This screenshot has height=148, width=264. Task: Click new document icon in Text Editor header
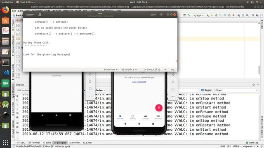40,15
